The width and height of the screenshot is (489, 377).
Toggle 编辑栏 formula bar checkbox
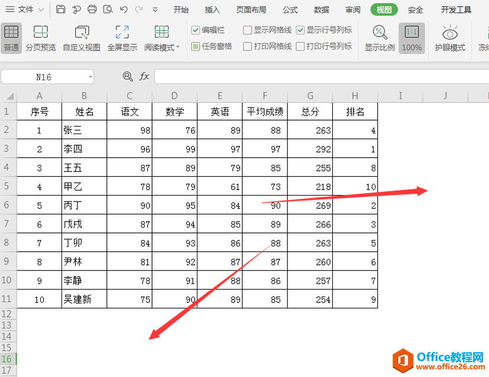[x=196, y=30]
